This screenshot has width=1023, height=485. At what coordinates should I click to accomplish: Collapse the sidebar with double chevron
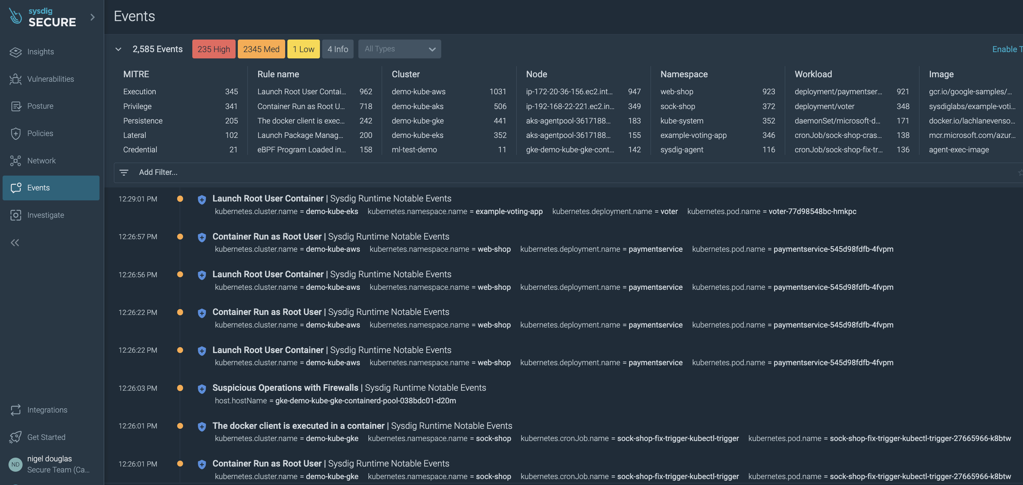(x=15, y=243)
